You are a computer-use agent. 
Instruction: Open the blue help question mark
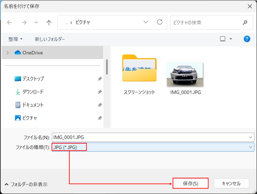(247, 39)
